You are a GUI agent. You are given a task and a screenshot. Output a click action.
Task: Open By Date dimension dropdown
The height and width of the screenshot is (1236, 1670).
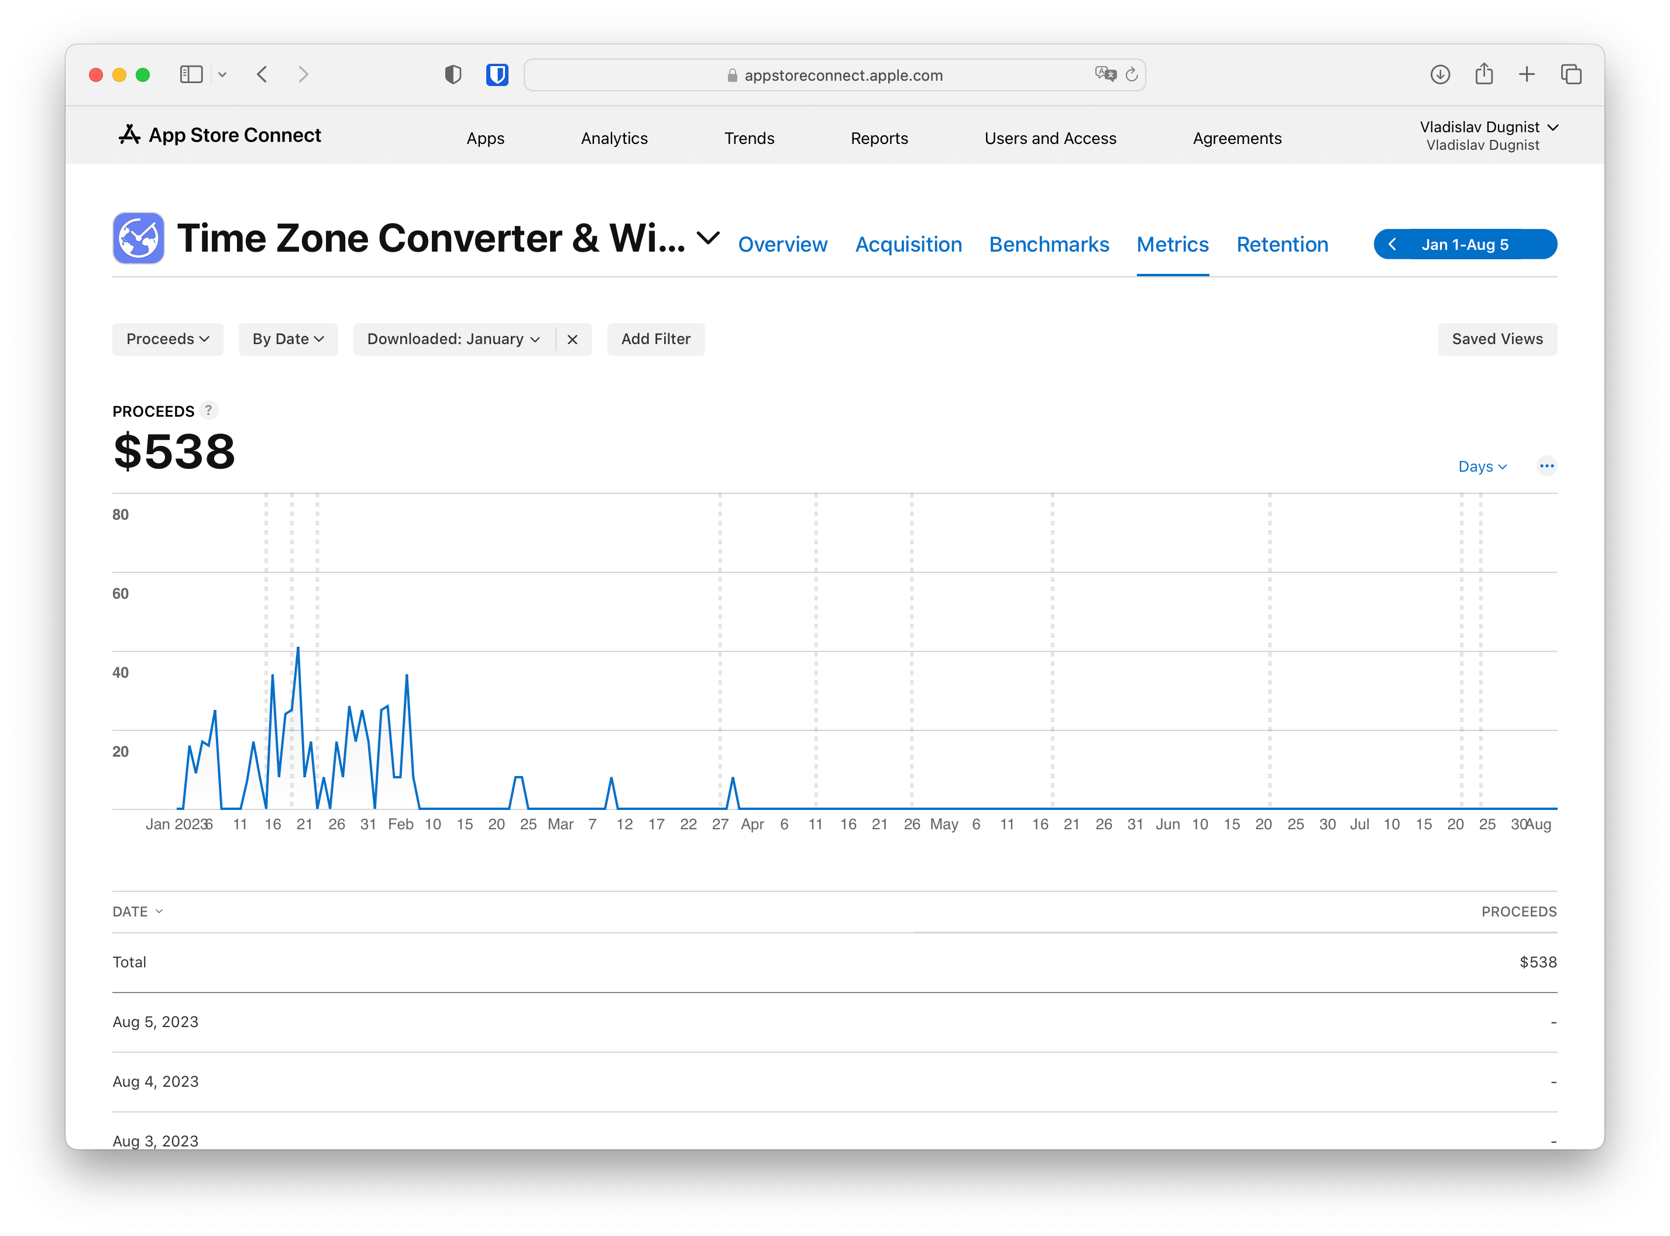click(288, 339)
